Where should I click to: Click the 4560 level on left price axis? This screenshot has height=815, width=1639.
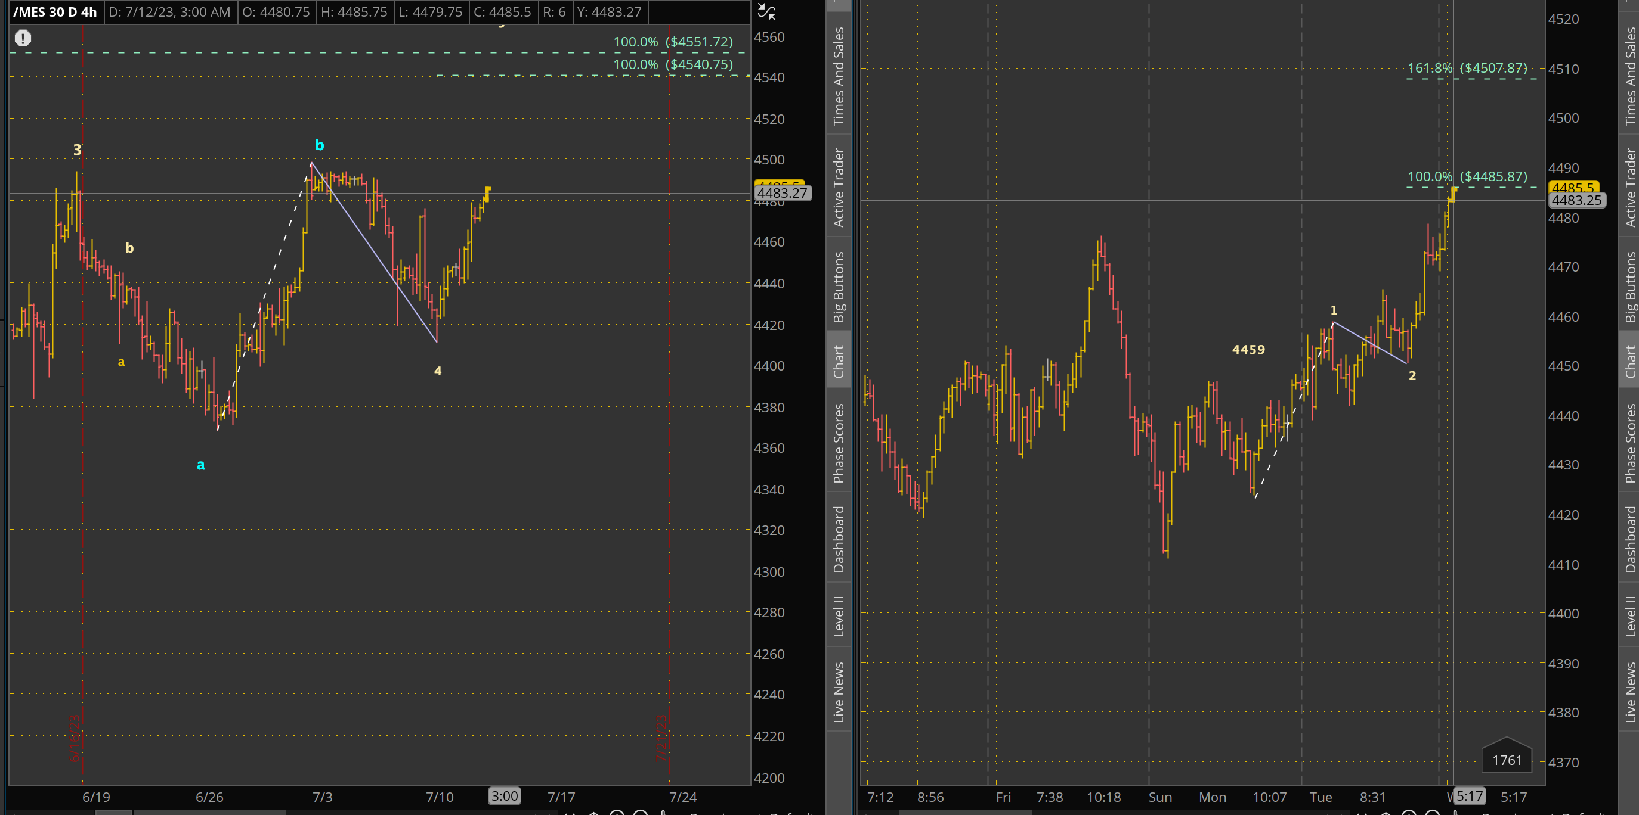coord(769,37)
